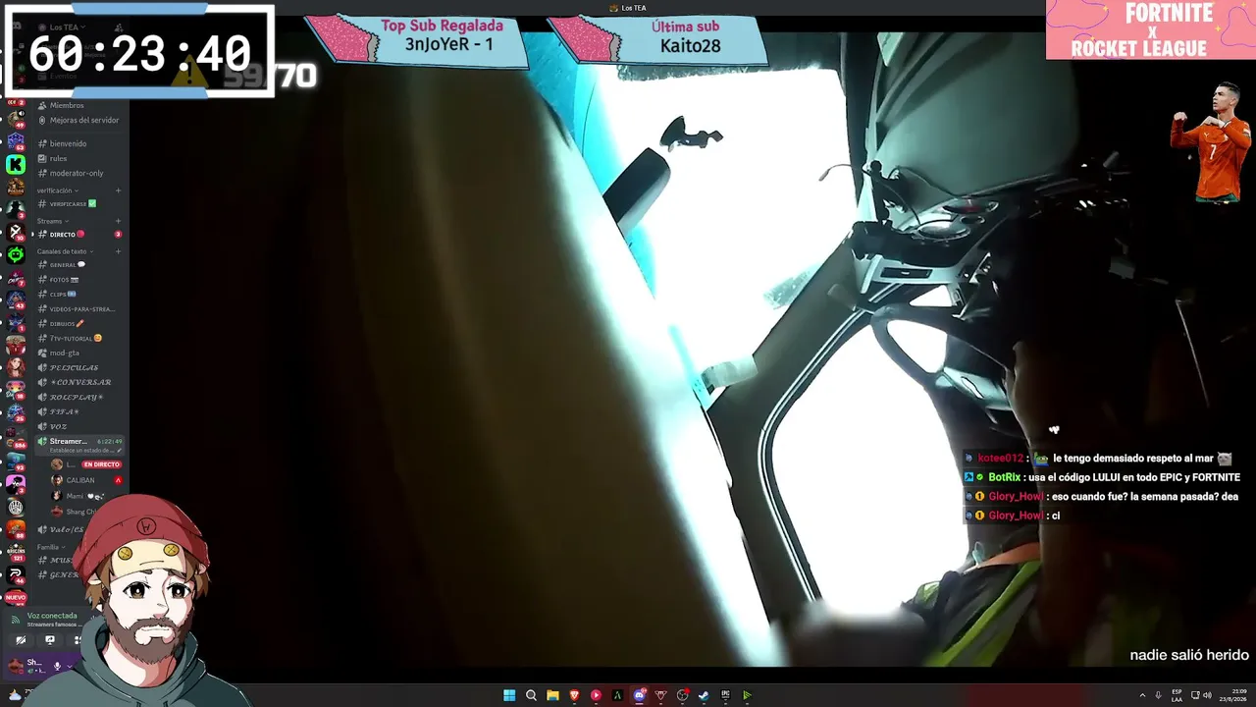The image size is (1256, 707).
Task: Open the 7TV-TUTORIAL channel
Action: pos(71,338)
